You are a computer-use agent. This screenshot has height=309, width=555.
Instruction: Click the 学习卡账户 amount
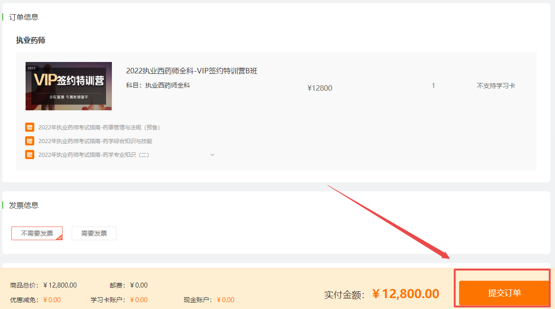[x=139, y=300]
